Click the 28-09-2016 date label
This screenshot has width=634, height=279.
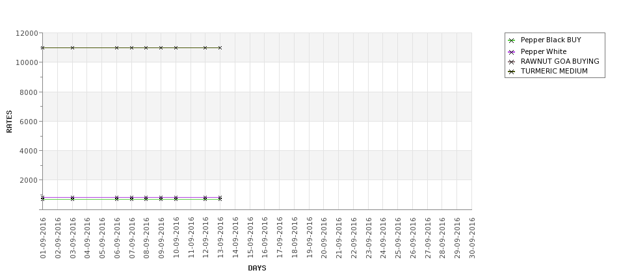pyautogui.click(x=442, y=238)
